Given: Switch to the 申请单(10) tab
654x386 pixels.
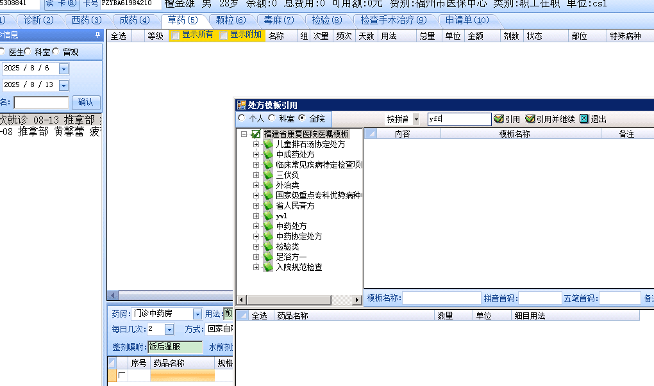Looking at the screenshot, I should (467, 20).
